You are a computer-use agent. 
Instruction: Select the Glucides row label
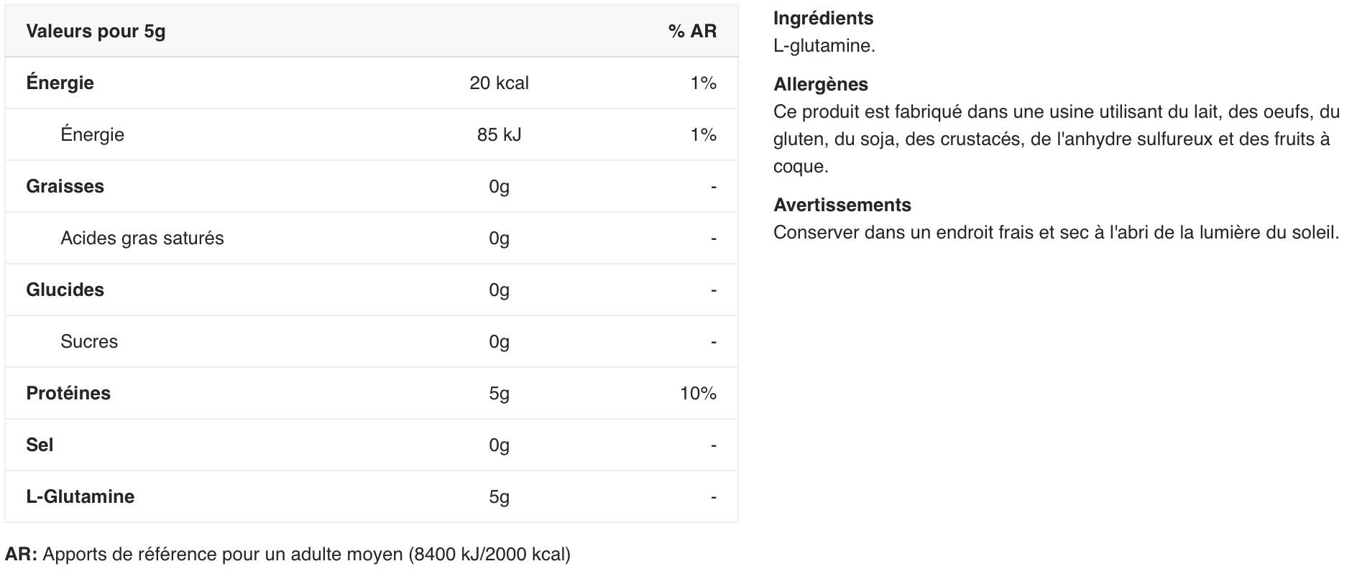[x=65, y=290]
